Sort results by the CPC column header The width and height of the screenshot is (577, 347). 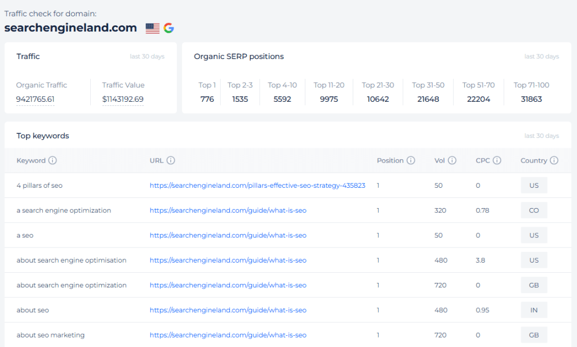(482, 160)
